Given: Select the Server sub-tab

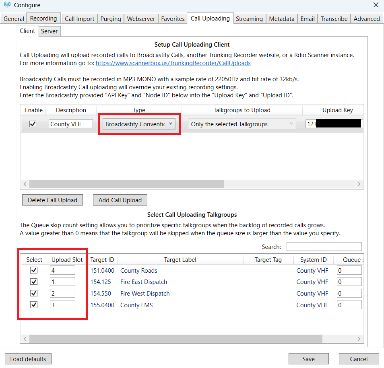Looking at the screenshot, I should tap(50, 31).
